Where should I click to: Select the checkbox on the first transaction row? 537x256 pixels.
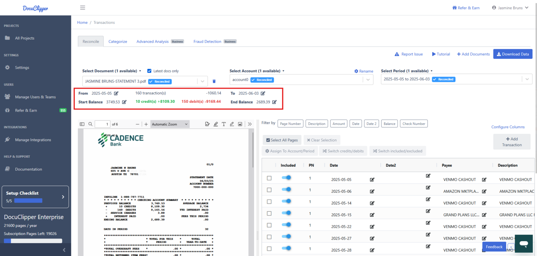tap(269, 178)
